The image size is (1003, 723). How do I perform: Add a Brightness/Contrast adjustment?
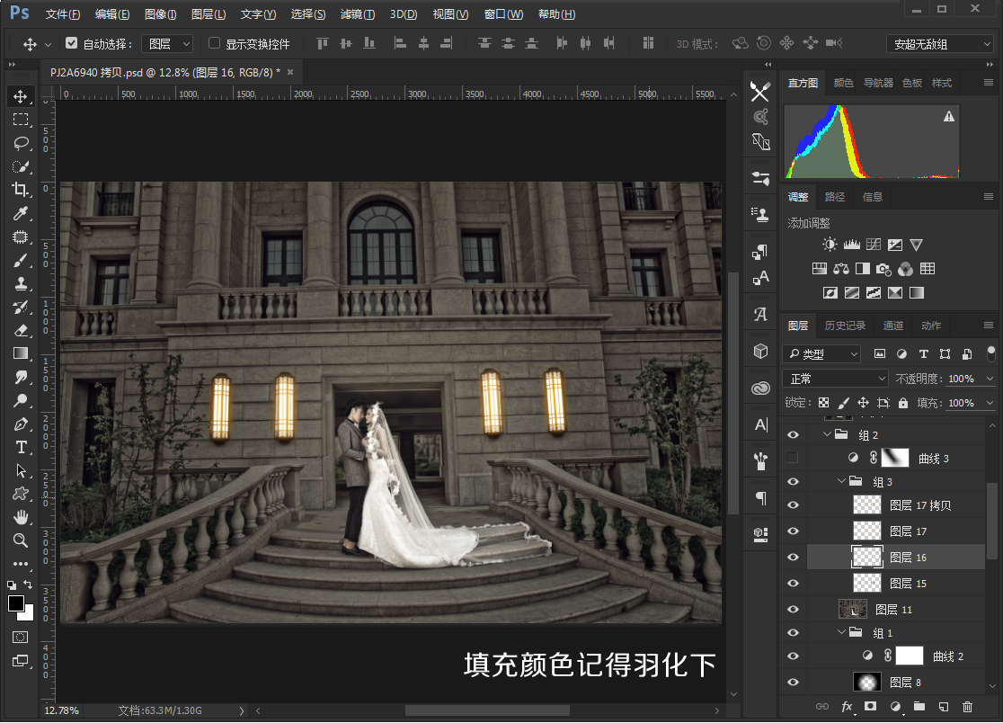coord(830,245)
